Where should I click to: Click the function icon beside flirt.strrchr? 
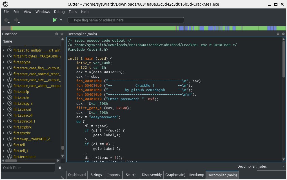(x=10, y=133)
